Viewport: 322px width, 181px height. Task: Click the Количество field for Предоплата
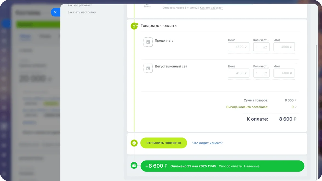[257, 47]
